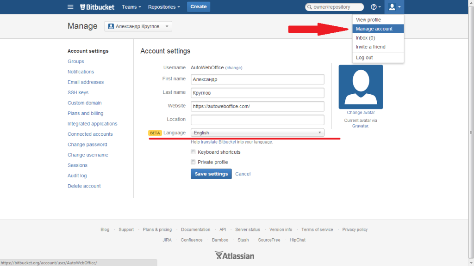
Task: Open API footer link
Action: (x=223, y=230)
